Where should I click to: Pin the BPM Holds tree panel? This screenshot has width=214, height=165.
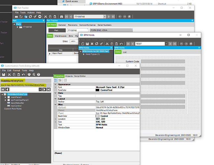click(x=111, y=48)
